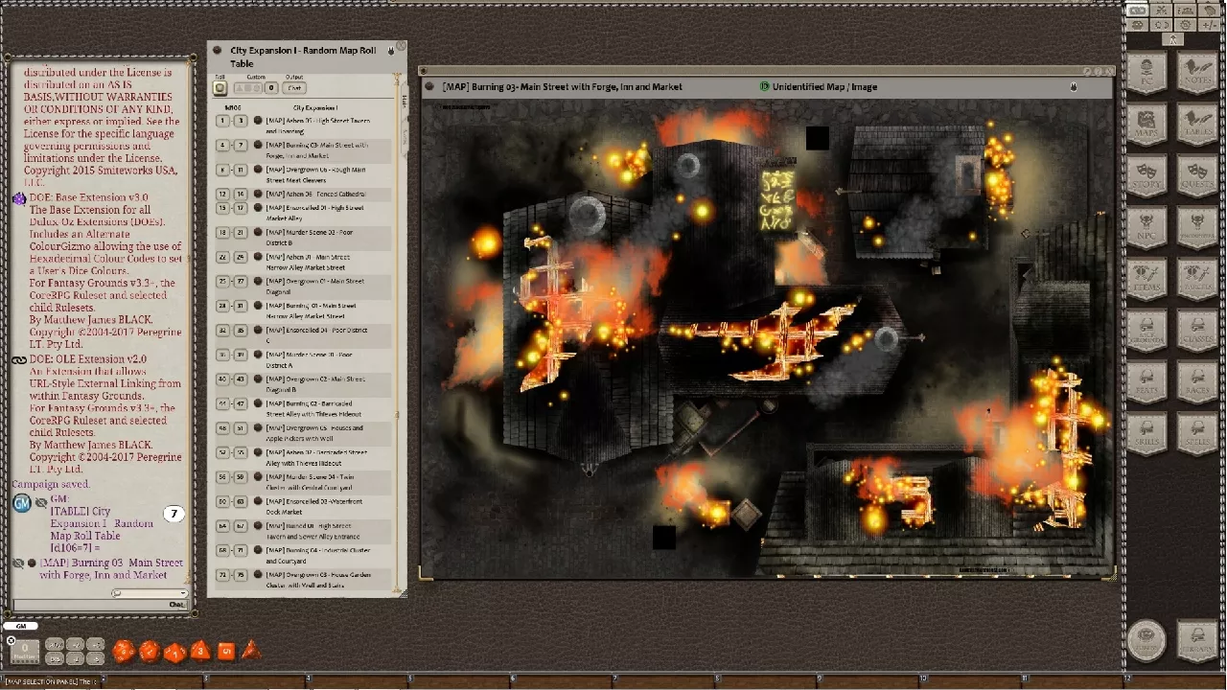The image size is (1227, 690).
Task: Pick the orange d8 die
Action: (x=199, y=652)
